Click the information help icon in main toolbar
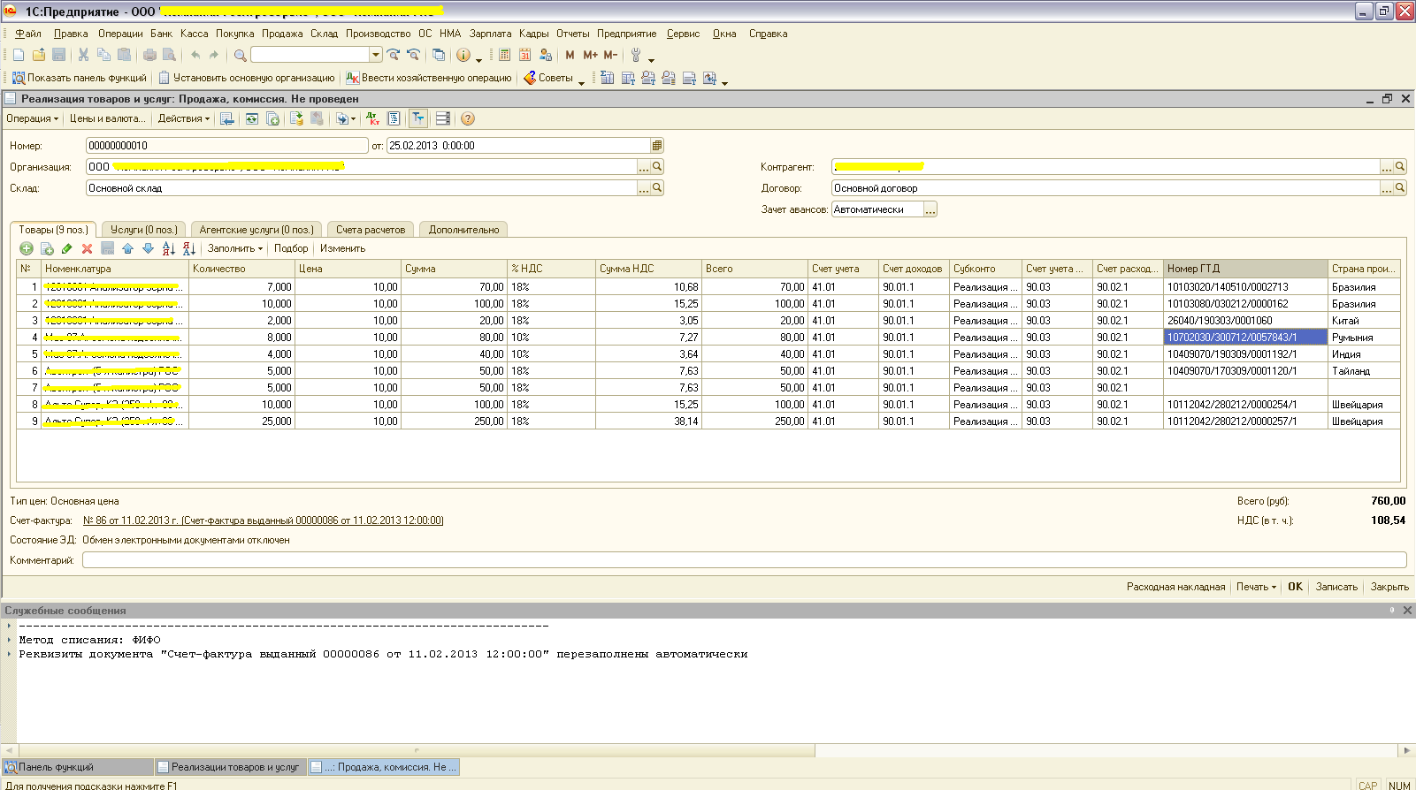Screen dimensions: 1416x790 coord(463,55)
